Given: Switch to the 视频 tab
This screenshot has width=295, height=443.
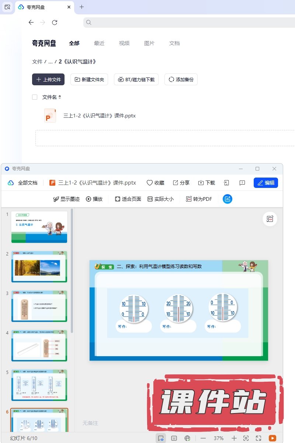Looking at the screenshot, I should pos(124,43).
